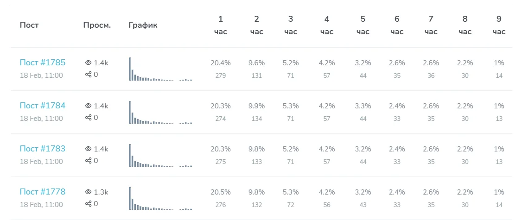Viewport: 522px width, 220px height.
Task: Click the bar chart thumbnail for Пост #1785
Action: coord(160,69)
